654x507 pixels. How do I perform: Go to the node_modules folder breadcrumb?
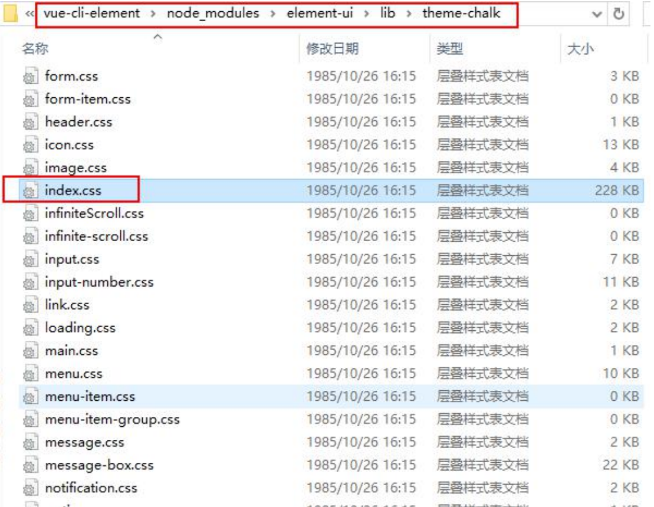pos(213,14)
